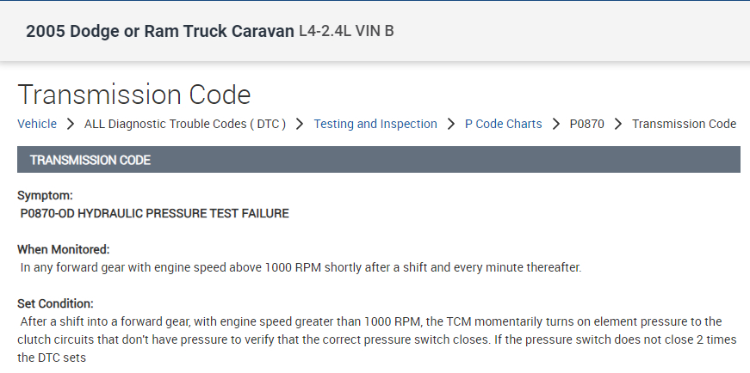The image size is (750, 373).
Task: Open the P Code Charts link
Action: [x=503, y=124]
